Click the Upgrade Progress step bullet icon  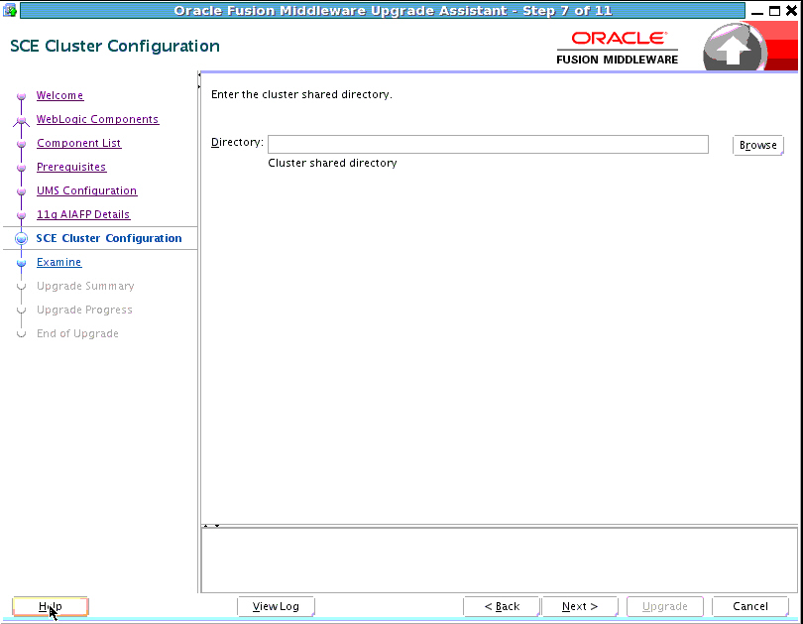pos(21,311)
